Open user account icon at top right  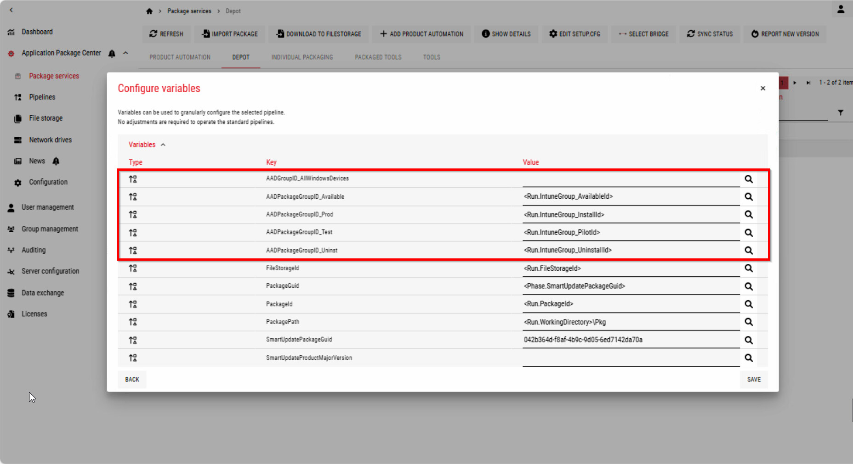841,9
